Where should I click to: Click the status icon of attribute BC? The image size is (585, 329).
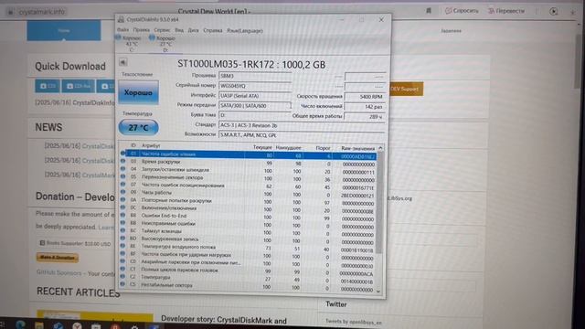pyautogui.click(x=122, y=230)
